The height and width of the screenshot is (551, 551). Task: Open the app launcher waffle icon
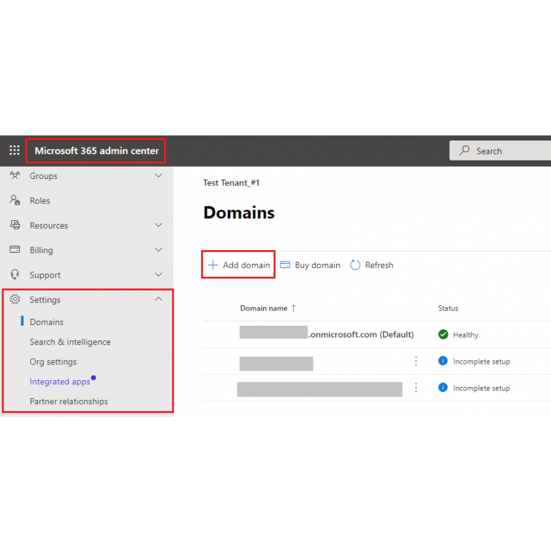pos(14,150)
